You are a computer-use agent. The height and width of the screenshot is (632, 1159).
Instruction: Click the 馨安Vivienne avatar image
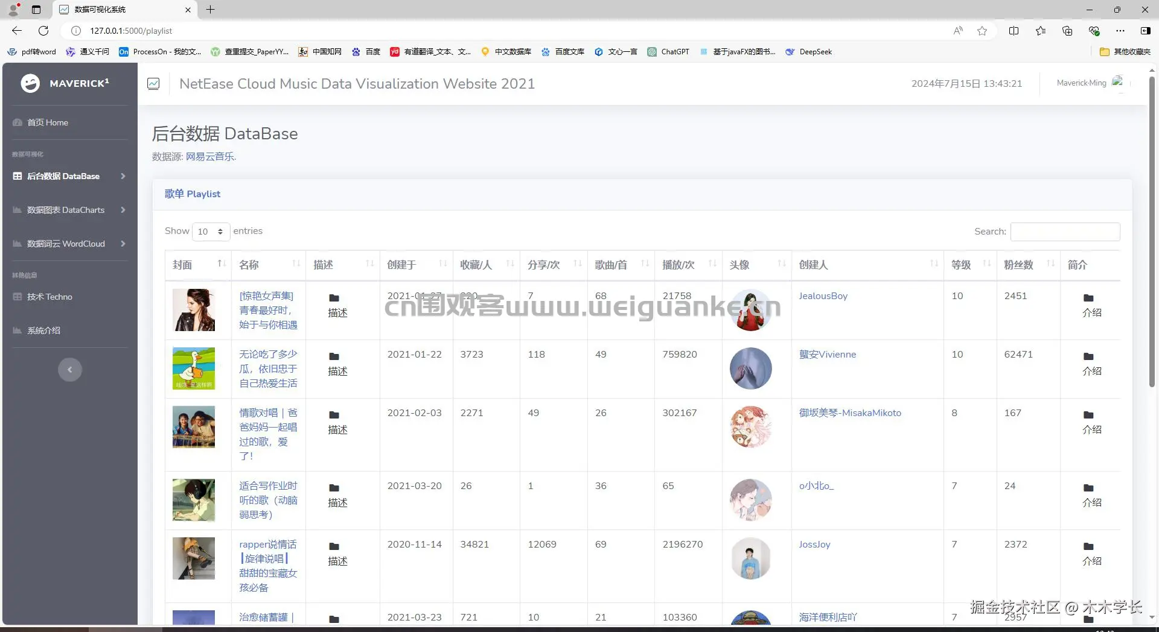click(x=751, y=368)
